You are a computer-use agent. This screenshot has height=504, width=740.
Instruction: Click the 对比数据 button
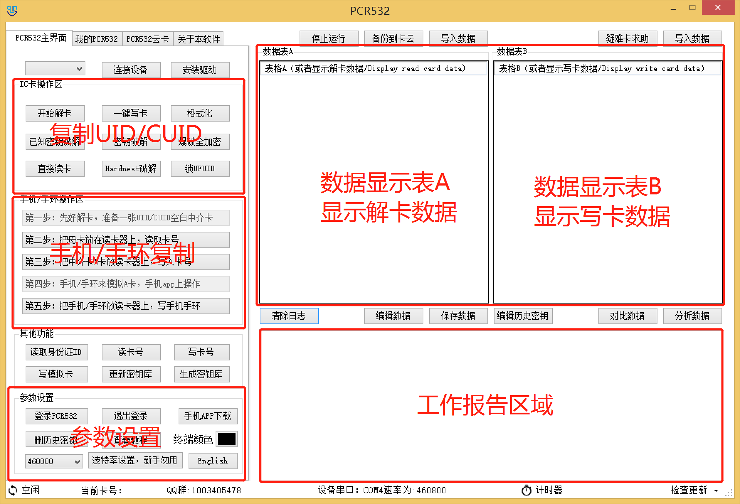[x=628, y=316]
